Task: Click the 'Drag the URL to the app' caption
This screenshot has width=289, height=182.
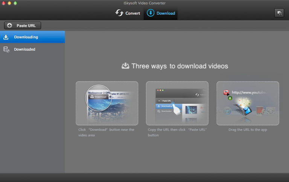Action: 248,130
